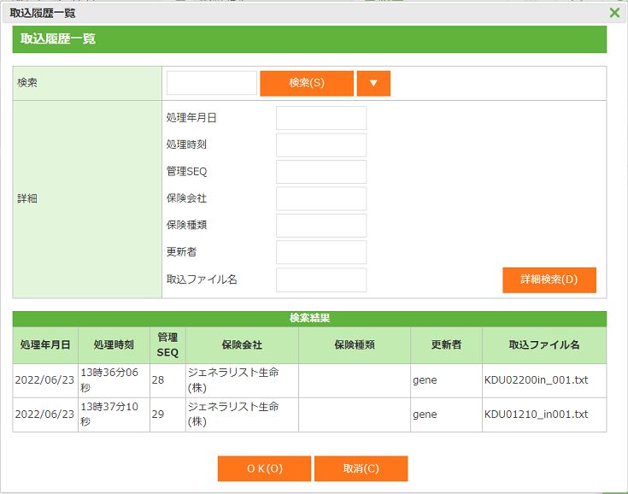Close the 取込履歴一覧 dialog with X
Image resolution: width=628 pixels, height=494 pixels.
click(614, 12)
